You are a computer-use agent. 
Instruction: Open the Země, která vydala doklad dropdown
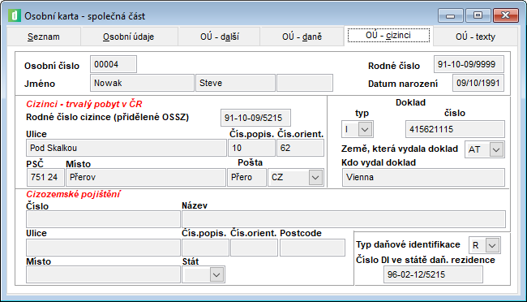click(496, 149)
